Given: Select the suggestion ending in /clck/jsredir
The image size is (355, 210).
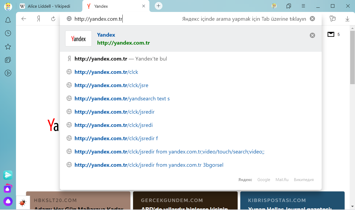Looking at the screenshot, I should click(191, 112).
